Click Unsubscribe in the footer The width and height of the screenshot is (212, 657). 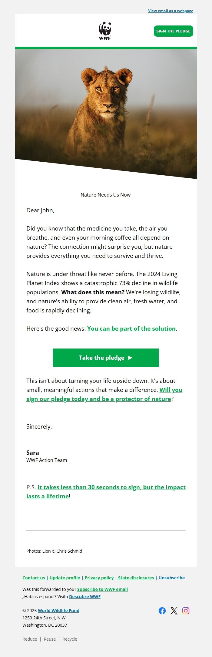click(172, 578)
